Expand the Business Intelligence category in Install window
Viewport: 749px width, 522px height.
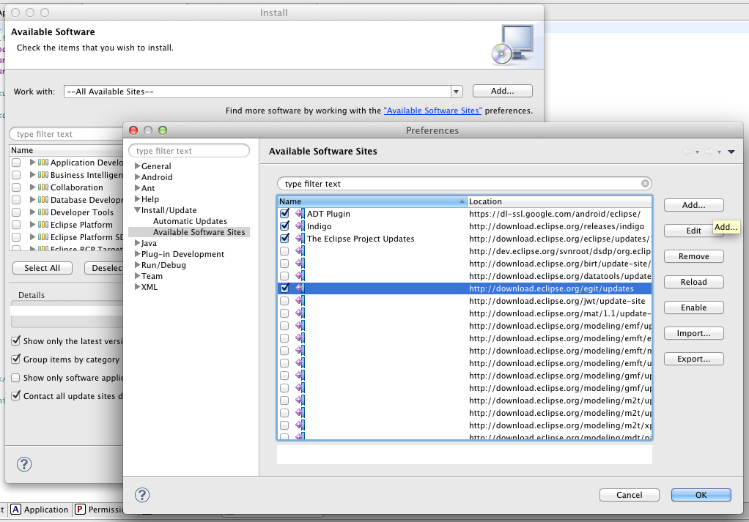point(32,175)
